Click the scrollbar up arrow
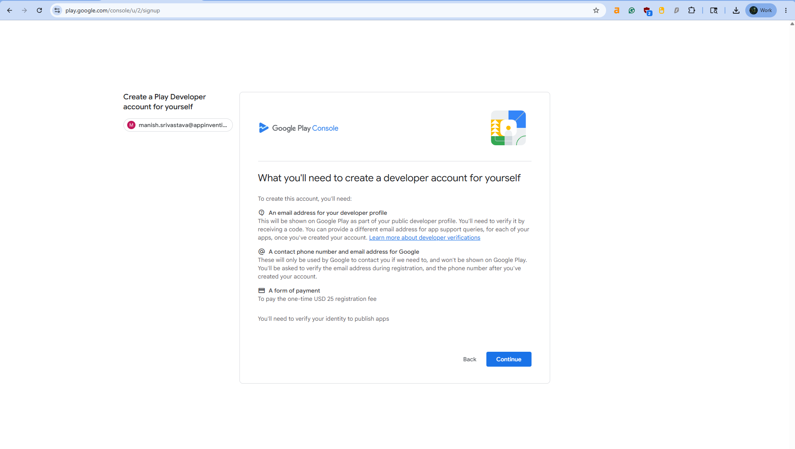 coord(792,24)
